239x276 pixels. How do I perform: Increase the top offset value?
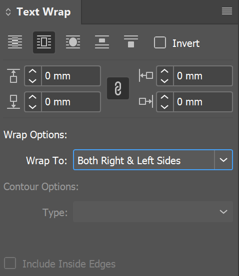coord(32,71)
